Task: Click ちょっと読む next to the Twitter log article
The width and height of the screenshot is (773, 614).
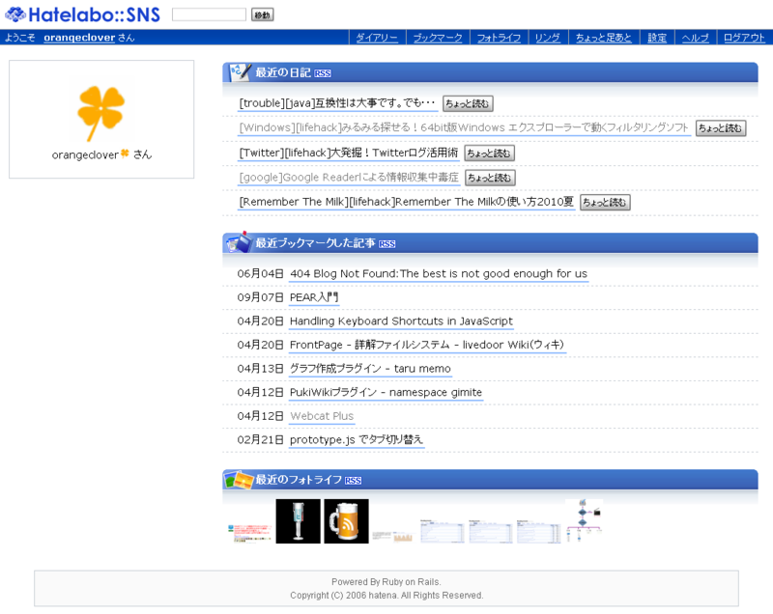Action: point(488,153)
